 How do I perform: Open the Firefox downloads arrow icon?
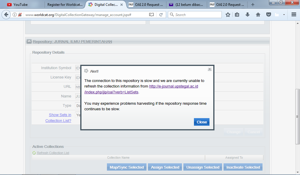pos(248,15)
